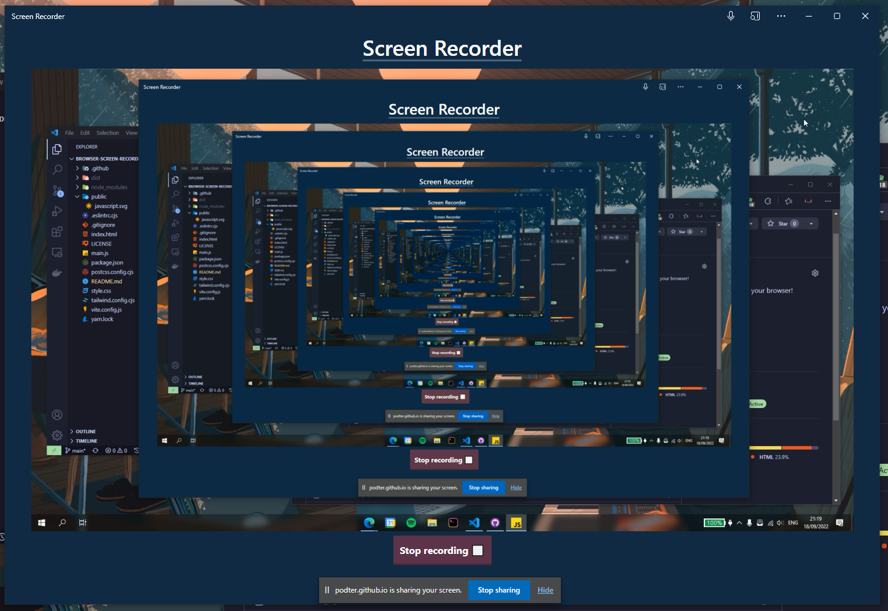888x611 pixels.
Task: Click File Explorer on the largest previewed taskbar
Action: 432,523
